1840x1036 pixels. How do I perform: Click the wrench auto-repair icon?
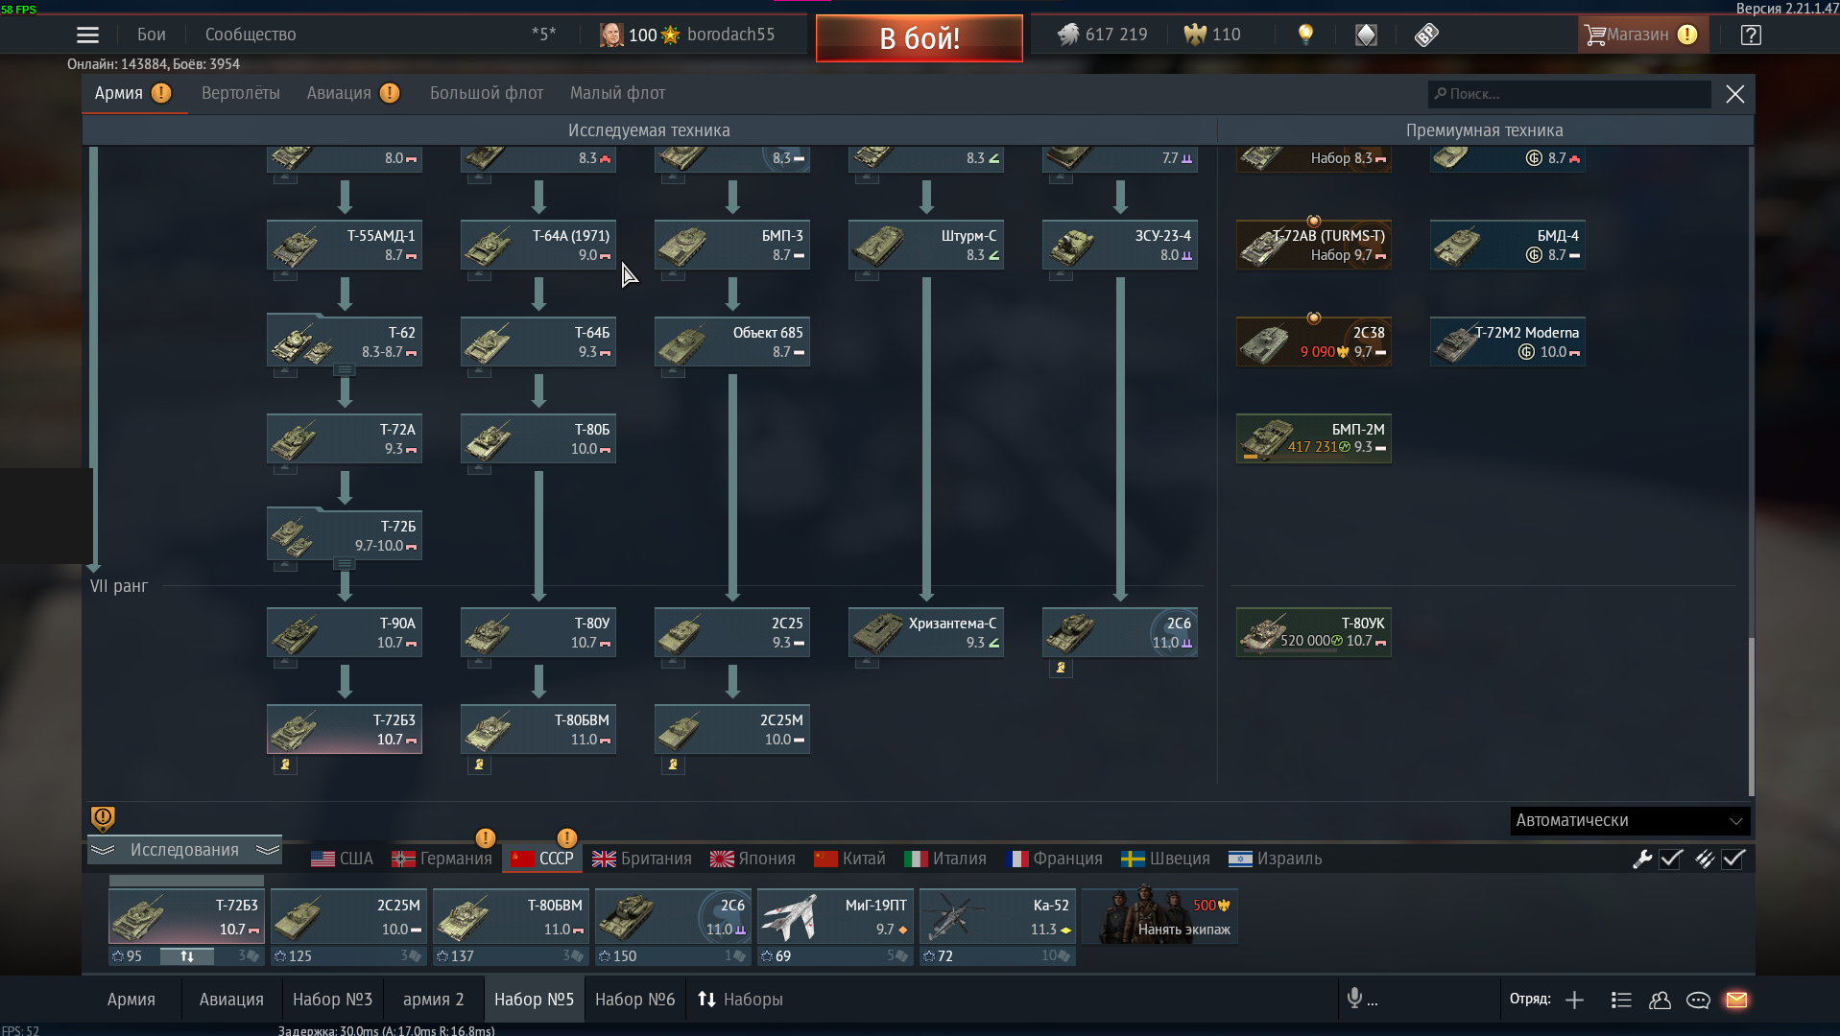point(1642,859)
